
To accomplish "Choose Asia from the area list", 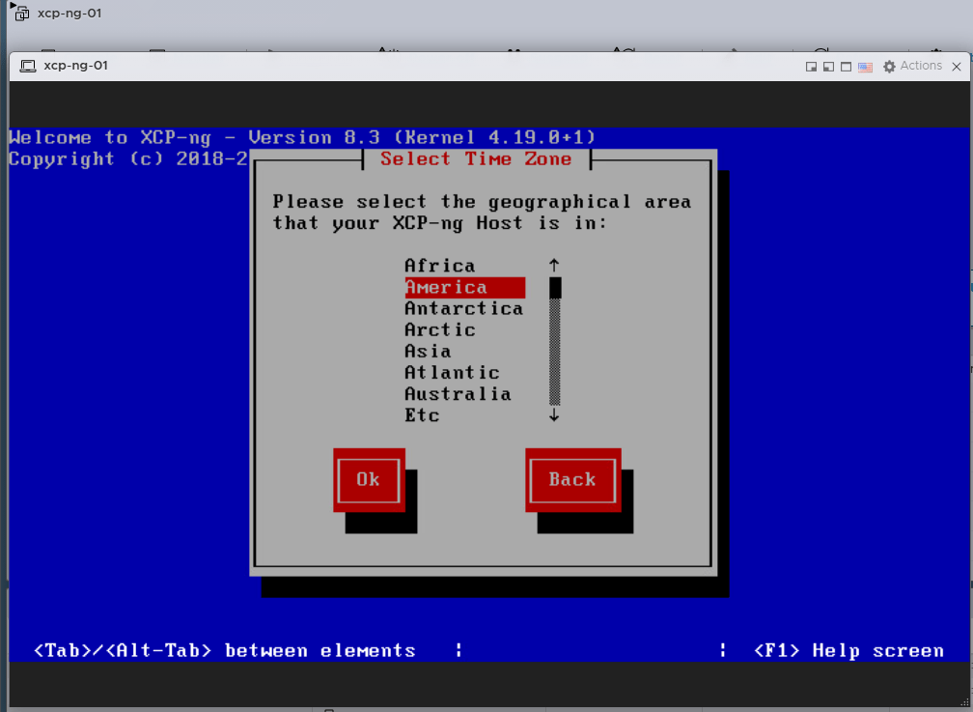I will 428,351.
